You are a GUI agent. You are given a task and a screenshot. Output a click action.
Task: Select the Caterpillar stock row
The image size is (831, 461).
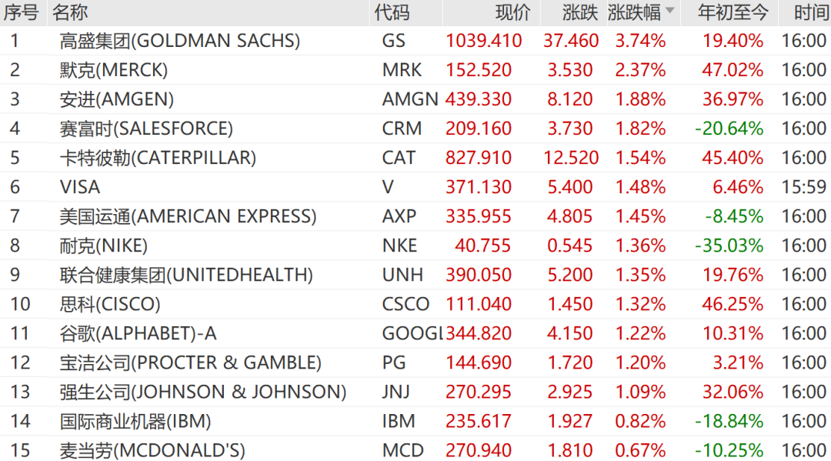[x=415, y=158]
